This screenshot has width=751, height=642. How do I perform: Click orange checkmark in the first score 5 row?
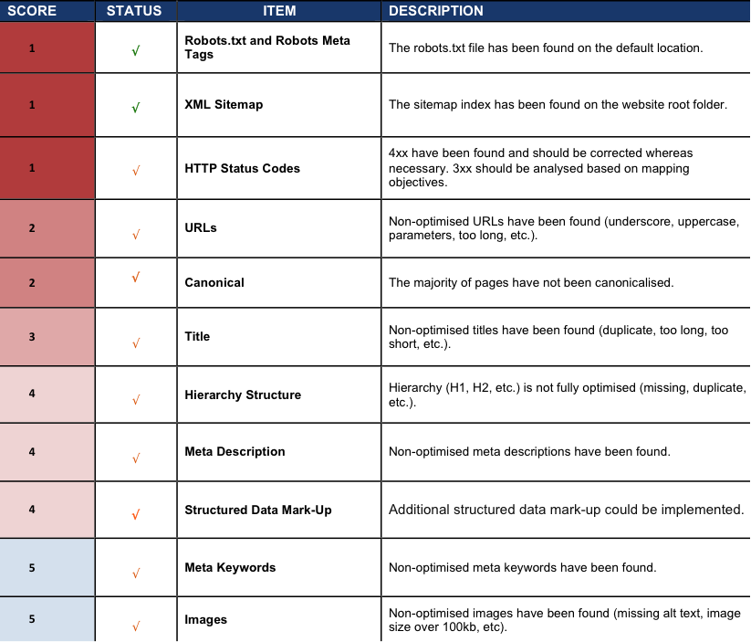[136, 573]
